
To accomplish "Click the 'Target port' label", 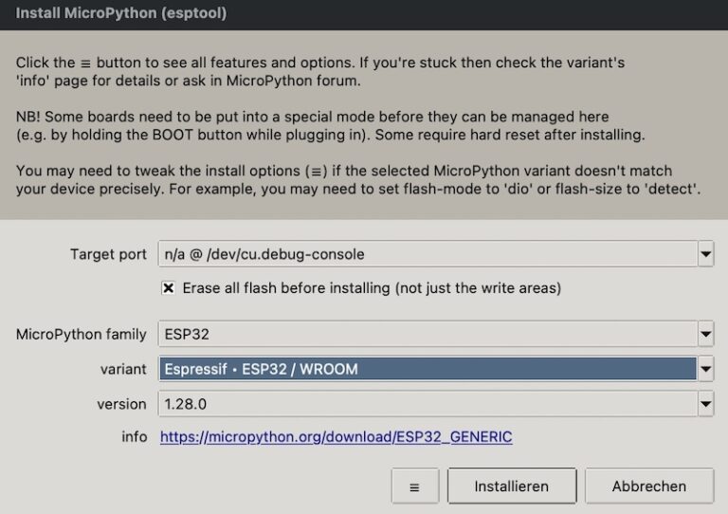I will 108,254.
